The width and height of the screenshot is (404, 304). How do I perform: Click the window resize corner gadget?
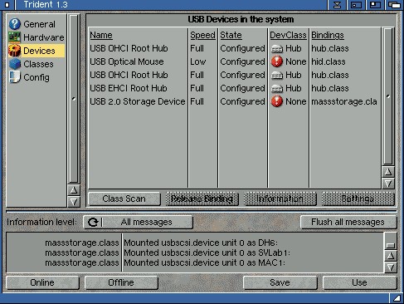tap(397, 298)
